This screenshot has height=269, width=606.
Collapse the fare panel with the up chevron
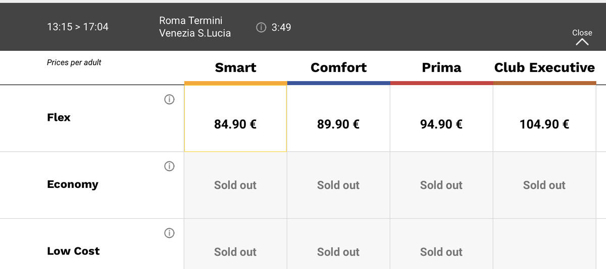582,43
